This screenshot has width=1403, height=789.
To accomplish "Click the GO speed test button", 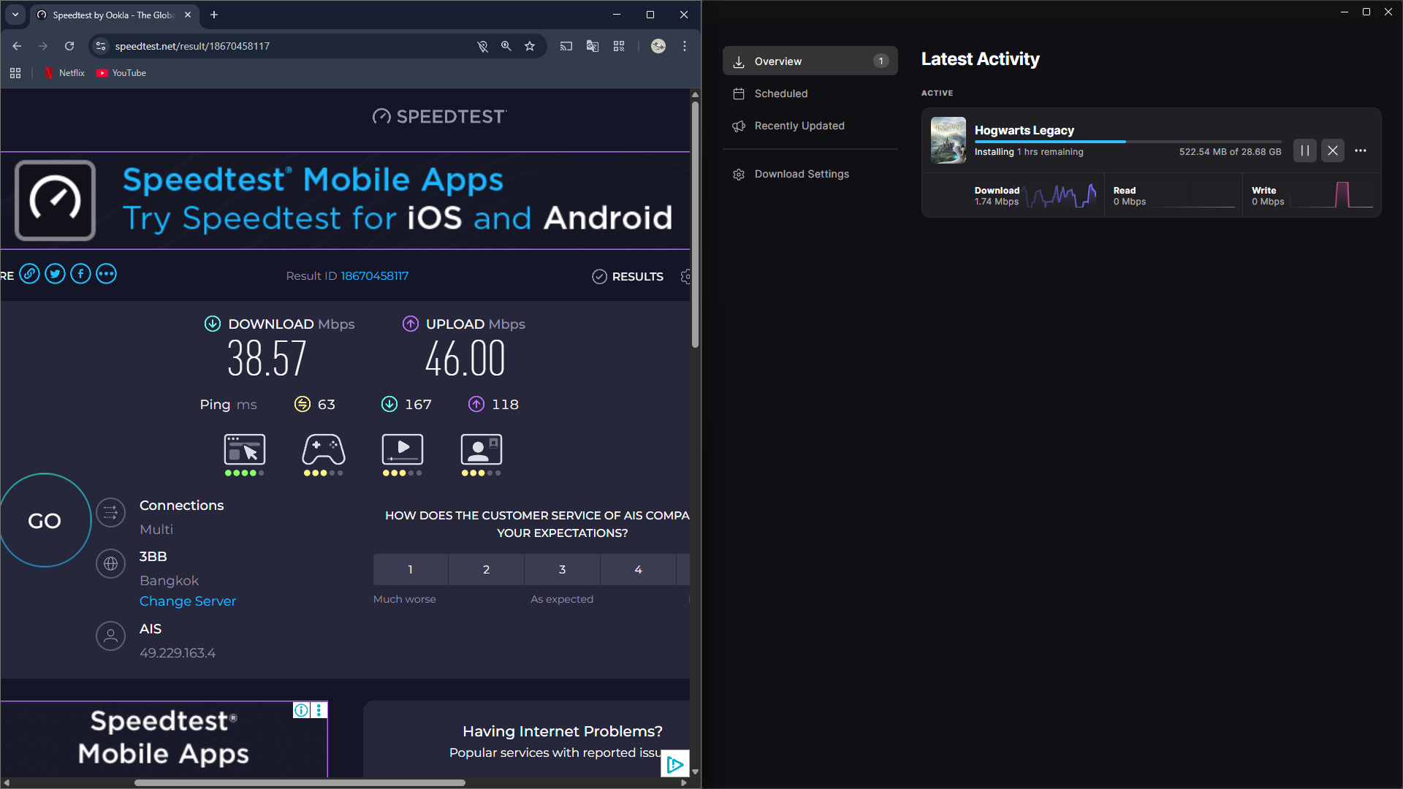I will tap(45, 520).
